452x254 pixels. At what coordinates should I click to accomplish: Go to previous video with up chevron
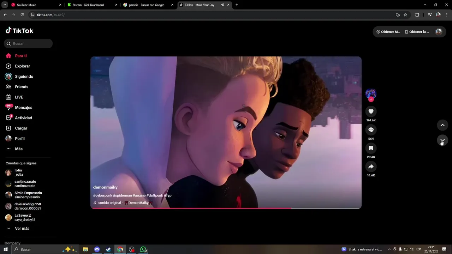click(x=442, y=125)
